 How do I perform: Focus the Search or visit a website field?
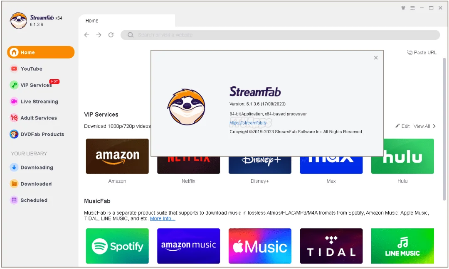click(280, 35)
